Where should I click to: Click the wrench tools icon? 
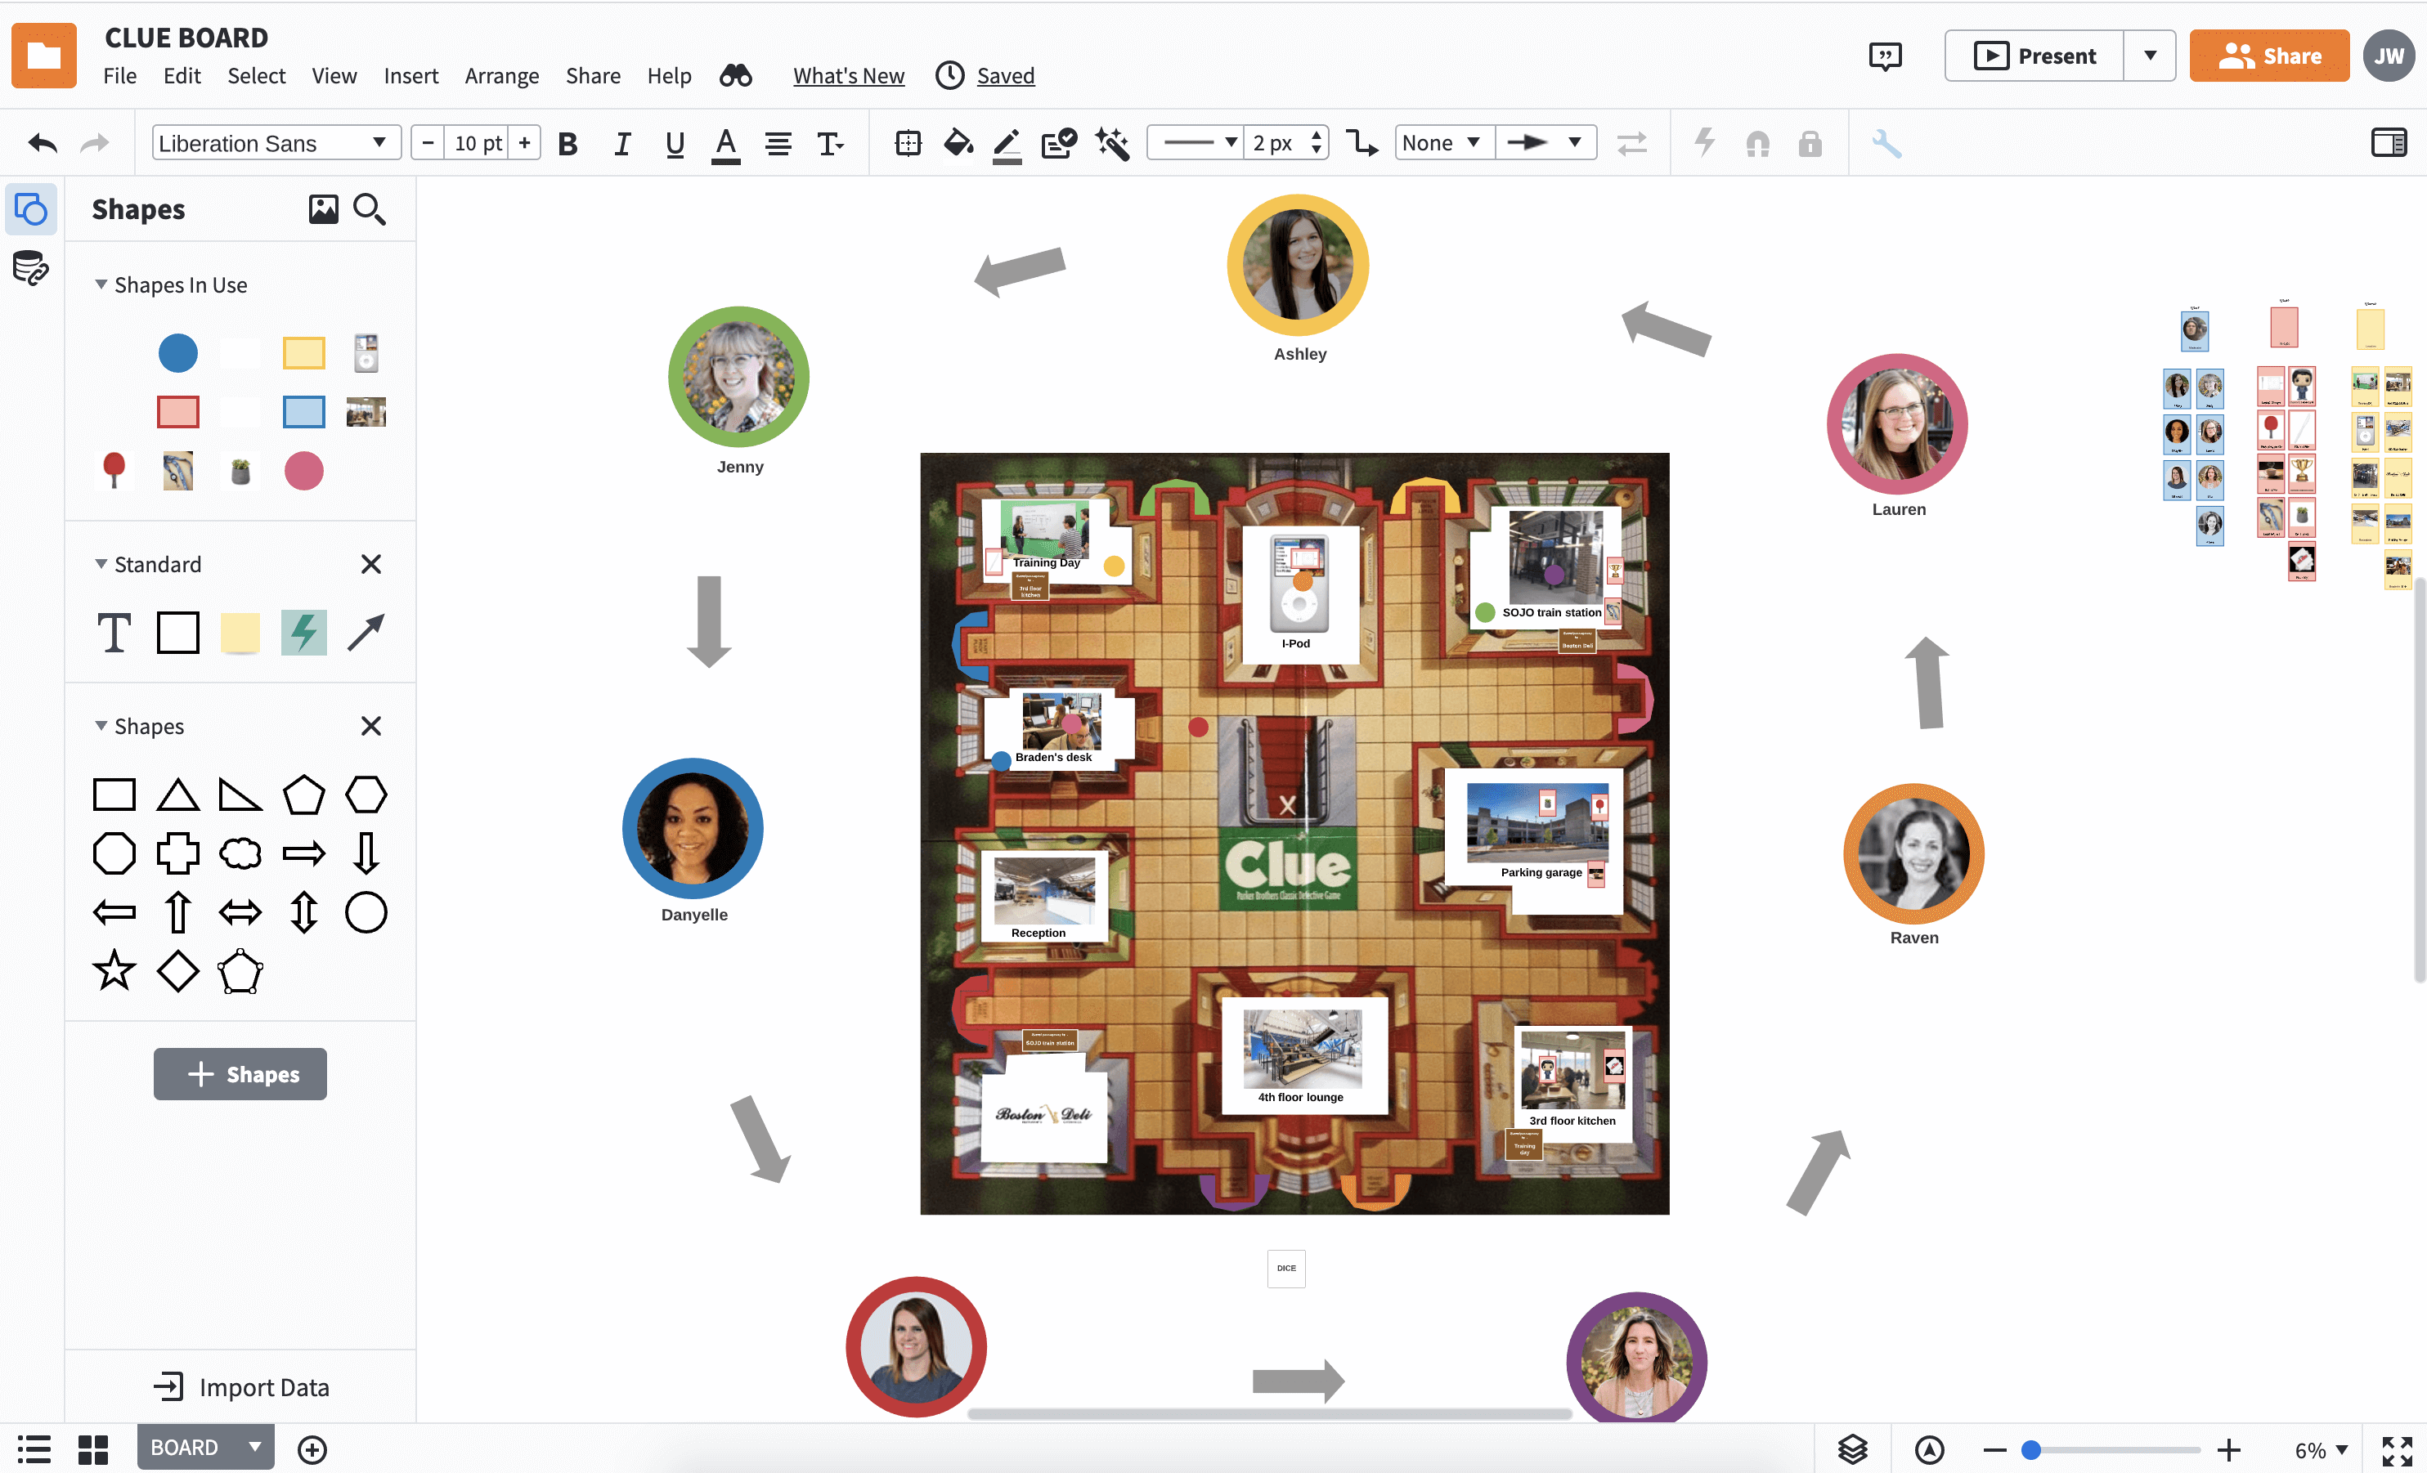pos(1886,144)
